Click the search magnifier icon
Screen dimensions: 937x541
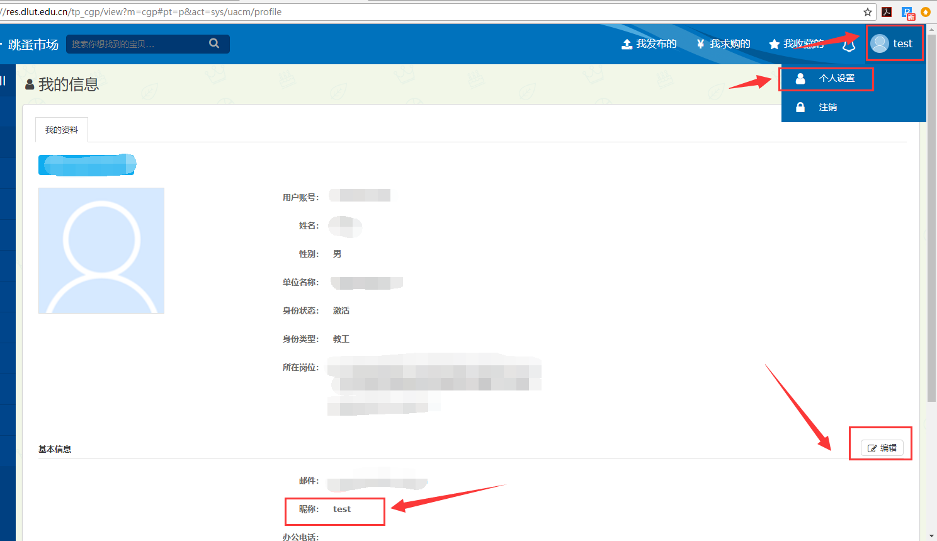(214, 43)
